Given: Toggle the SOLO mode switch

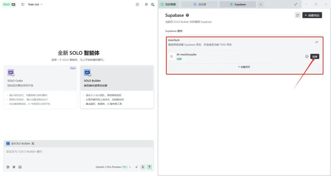Looking at the screenshot, I should click(x=9, y=4).
